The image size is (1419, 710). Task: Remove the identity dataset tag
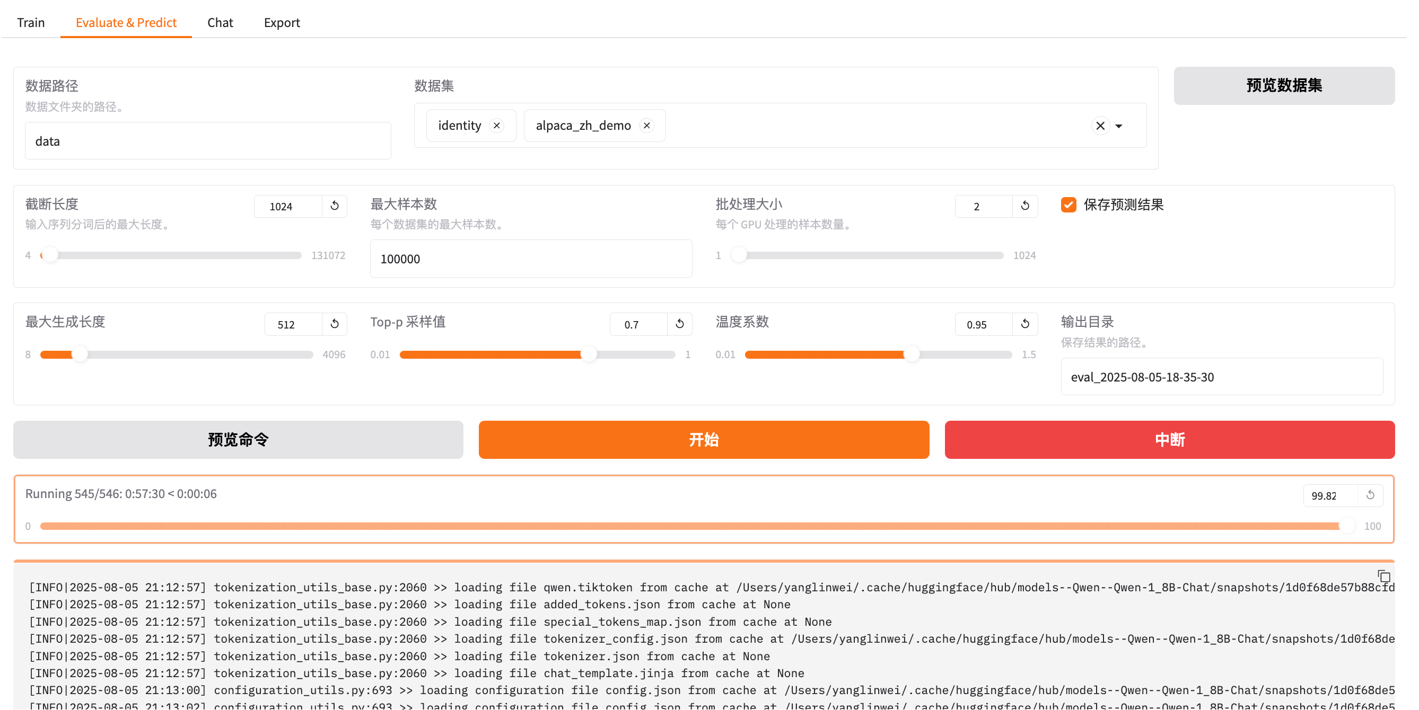point(497,126)
